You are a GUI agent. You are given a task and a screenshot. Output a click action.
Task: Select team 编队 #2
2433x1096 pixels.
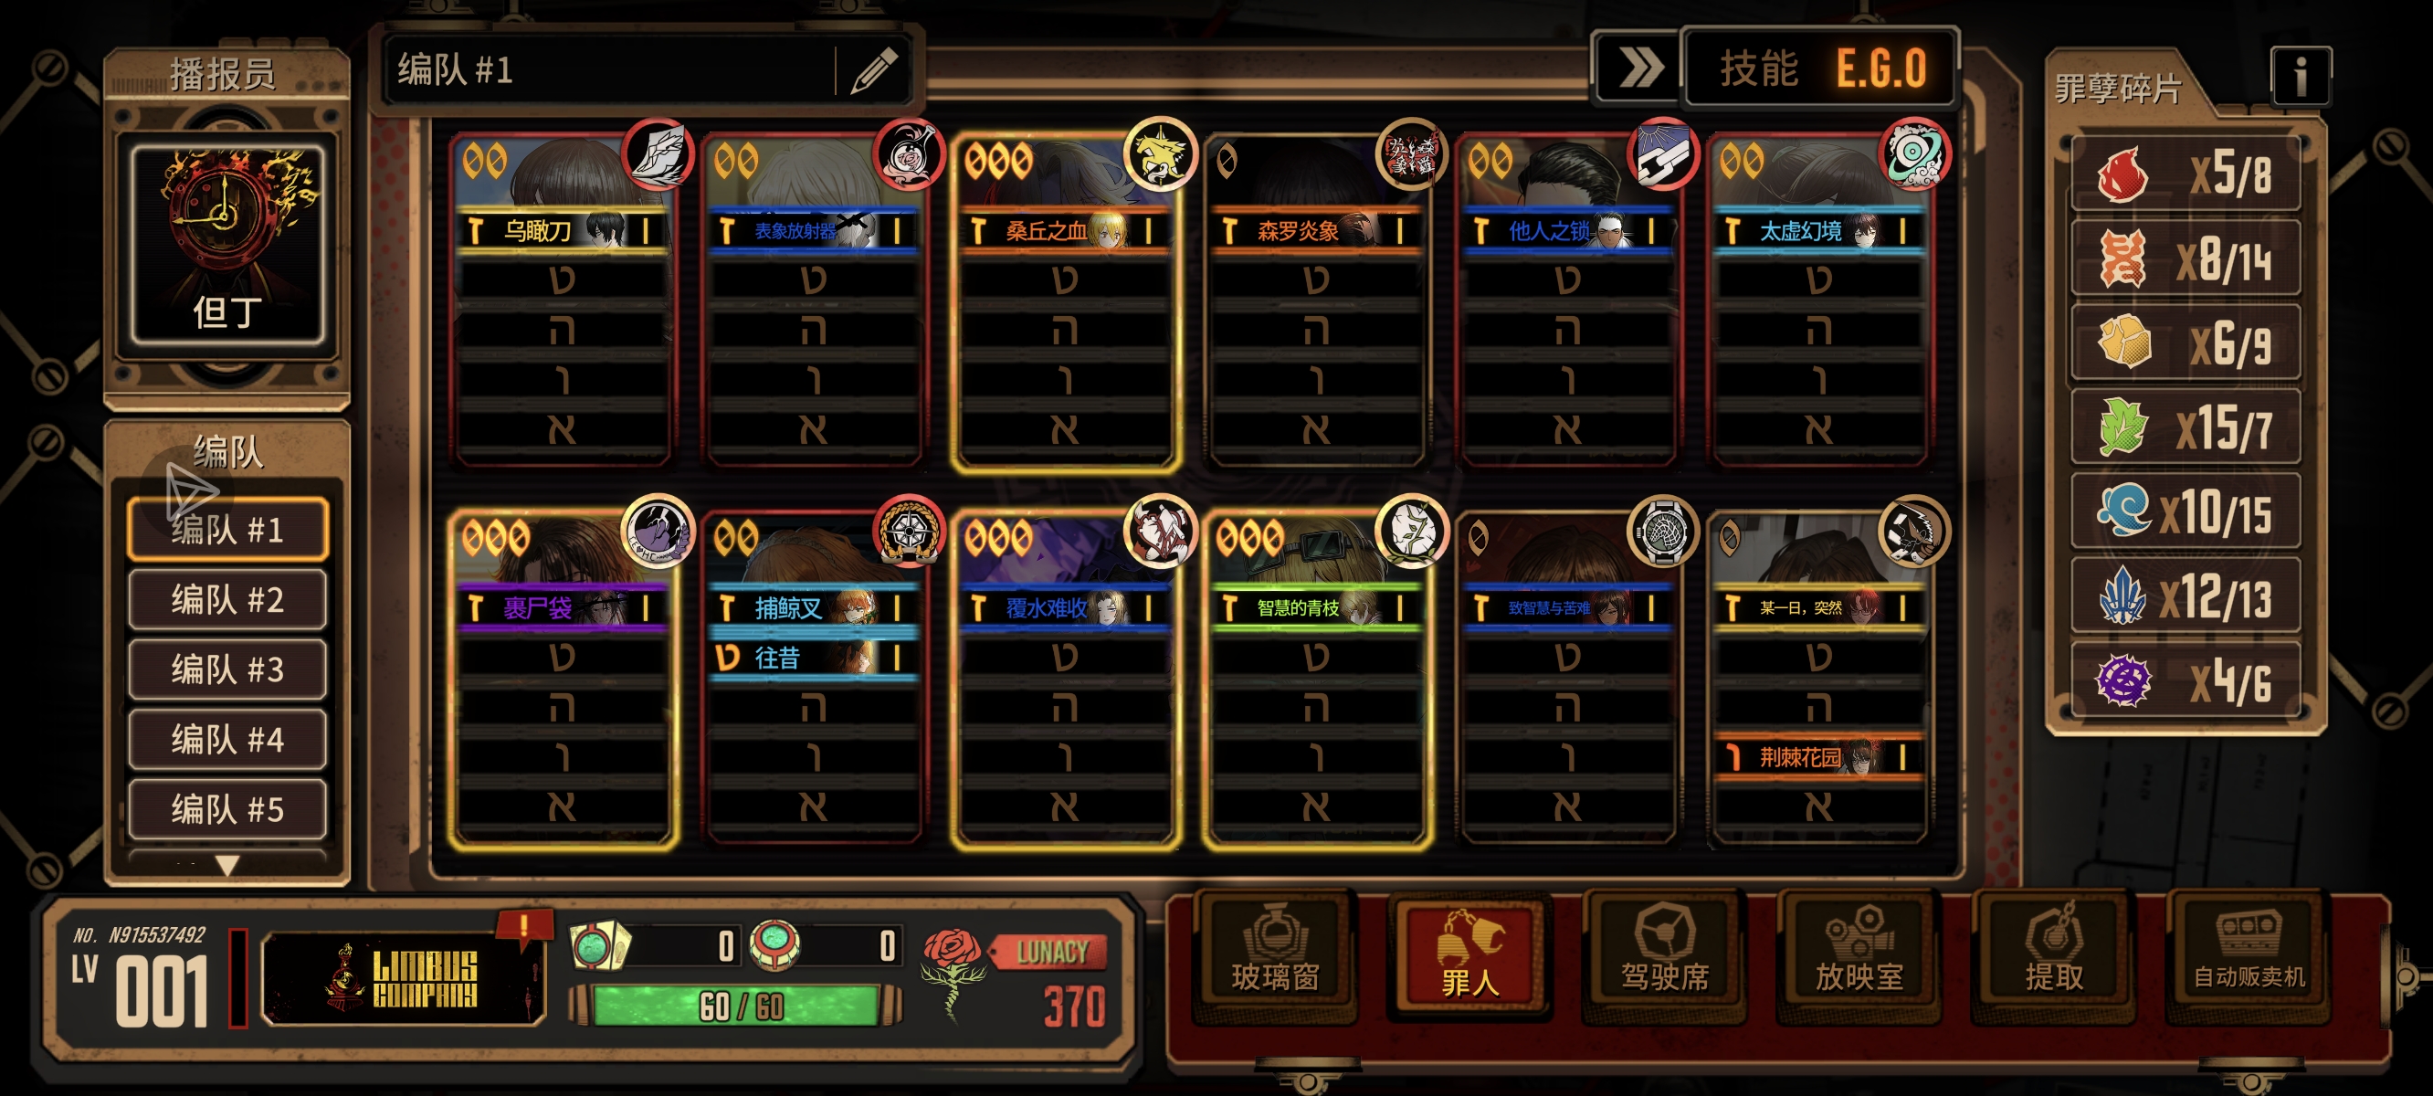[227, 600]
